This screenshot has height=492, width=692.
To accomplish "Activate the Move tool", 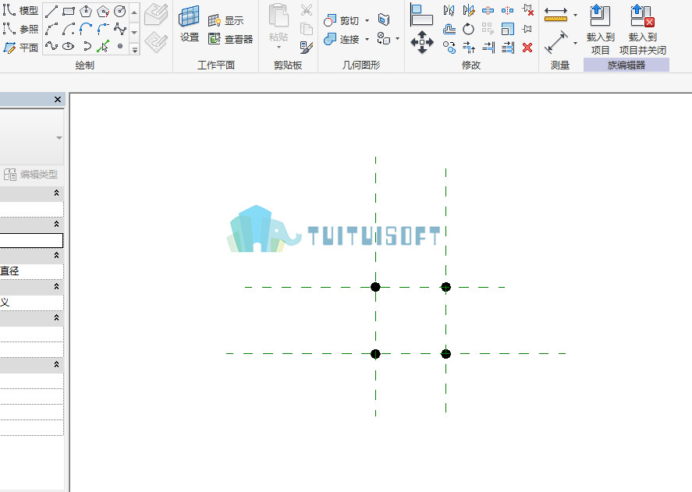I will pos(422,42).
